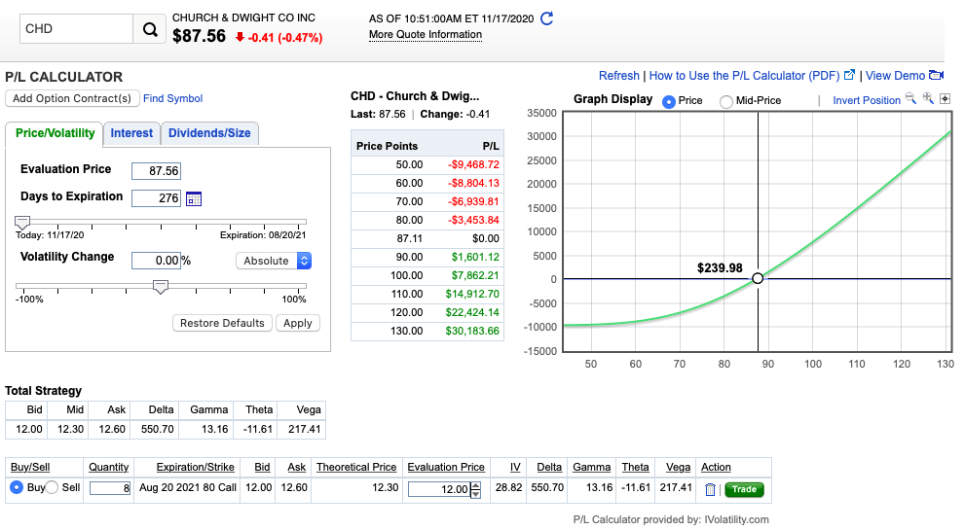Click the Vega column header in contract table
Viewport: 965px width, 530px height.
(x=678, y=468)
